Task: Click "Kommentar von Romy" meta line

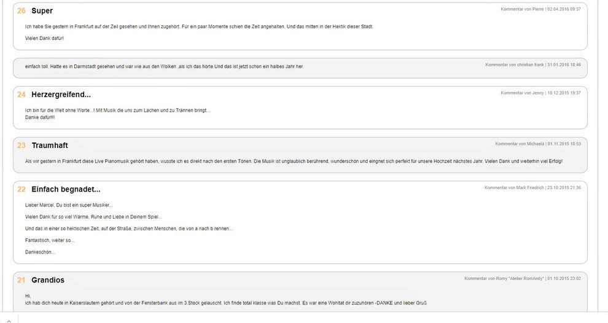Action: [x=523, y=278]
